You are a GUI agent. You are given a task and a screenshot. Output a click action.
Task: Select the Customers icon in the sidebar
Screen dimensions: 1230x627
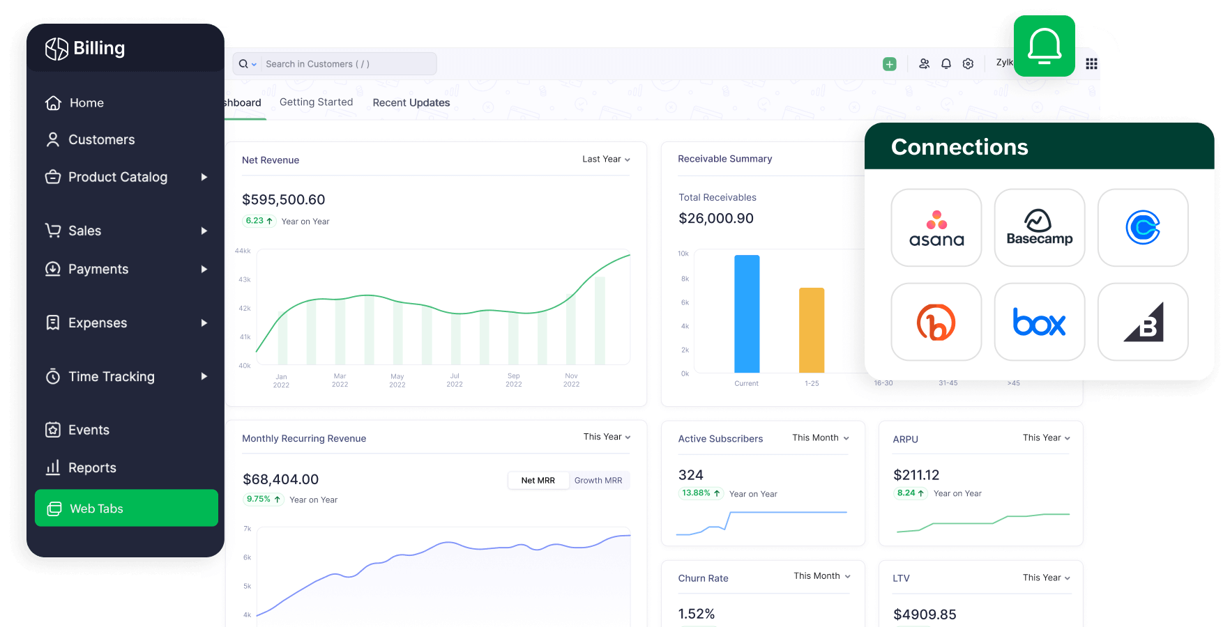[54, 139]
